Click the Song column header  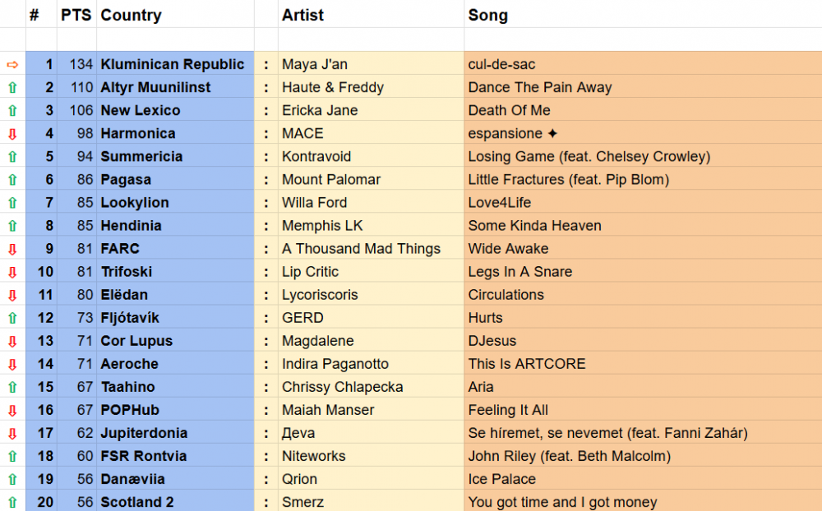tap(488, 15)
